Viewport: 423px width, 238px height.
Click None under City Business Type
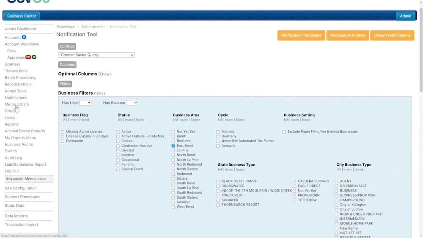click(358, 170)
